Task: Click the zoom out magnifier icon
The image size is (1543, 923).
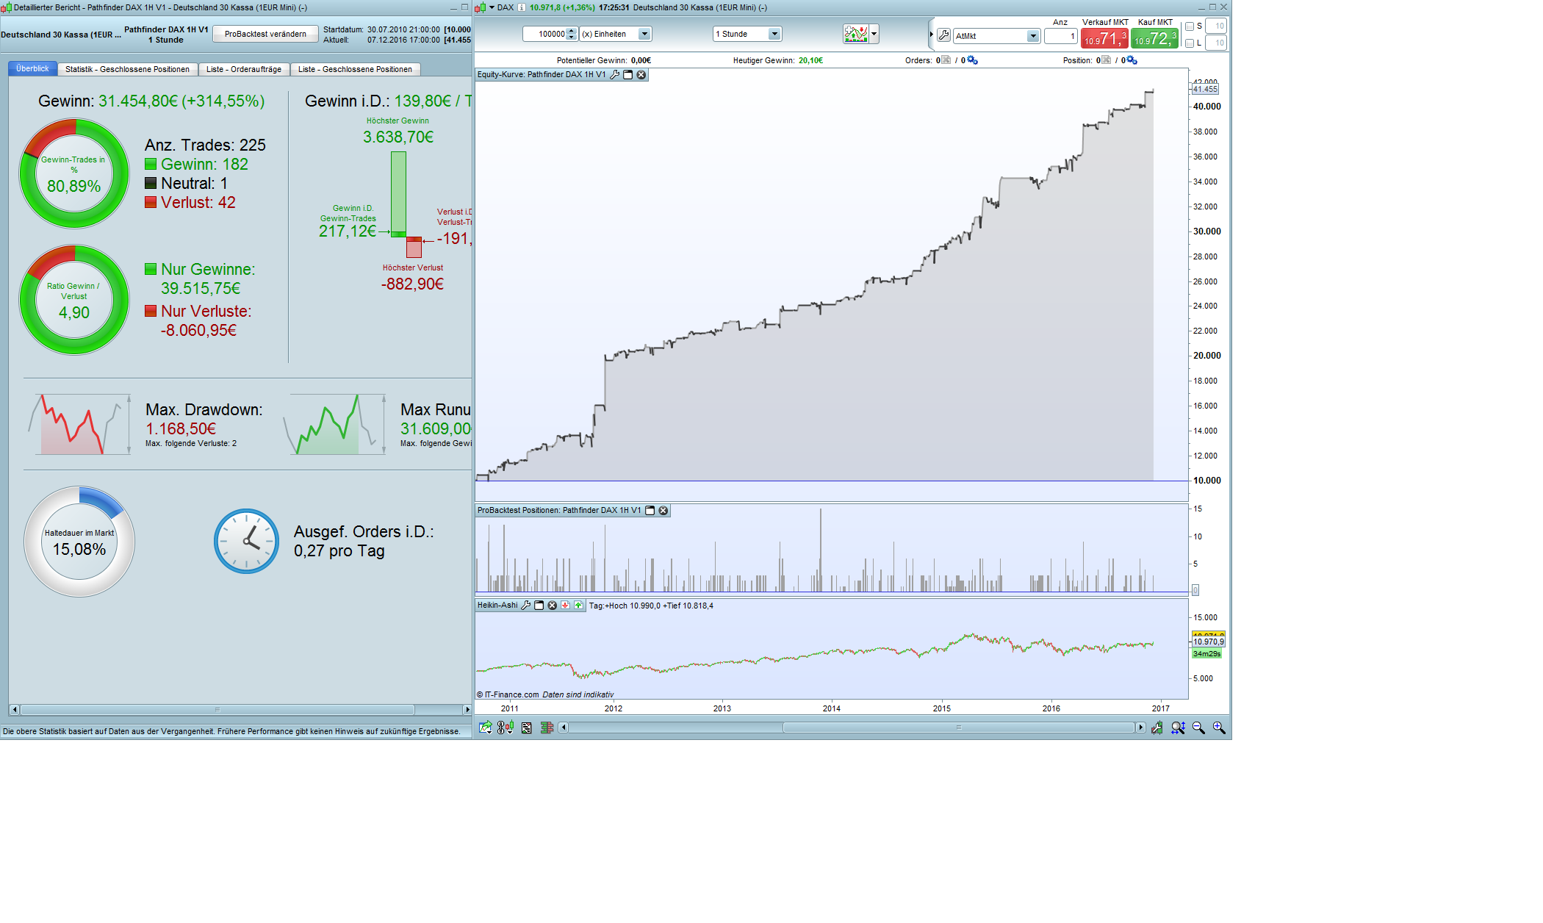Action: [x=1198, y=728]
